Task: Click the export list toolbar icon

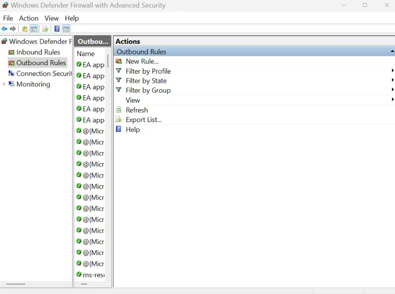Action: (44, 29)
